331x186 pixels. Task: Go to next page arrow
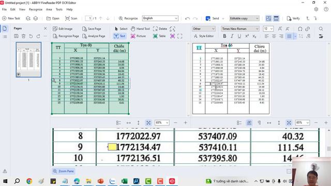pos(108,19)
